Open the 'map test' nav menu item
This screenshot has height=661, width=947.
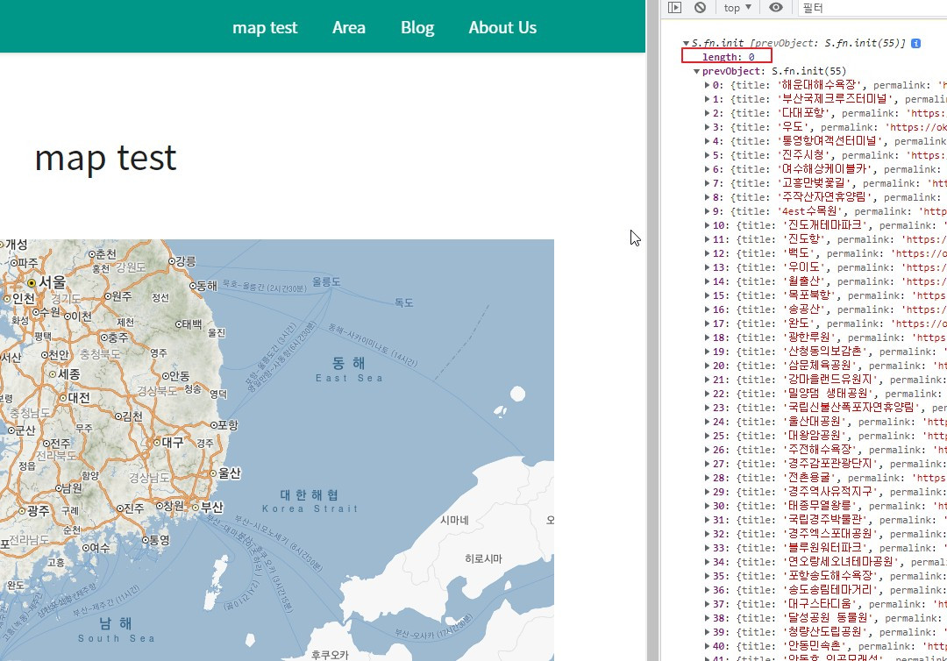click(265, 28)
